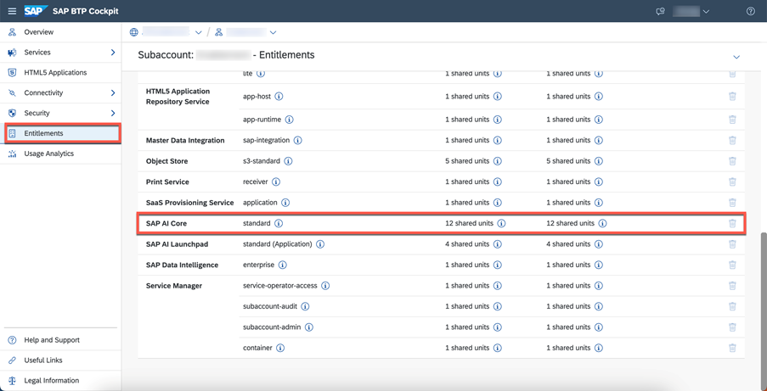Click the first 5 shared units quota info icon

[x=498, y=161]
